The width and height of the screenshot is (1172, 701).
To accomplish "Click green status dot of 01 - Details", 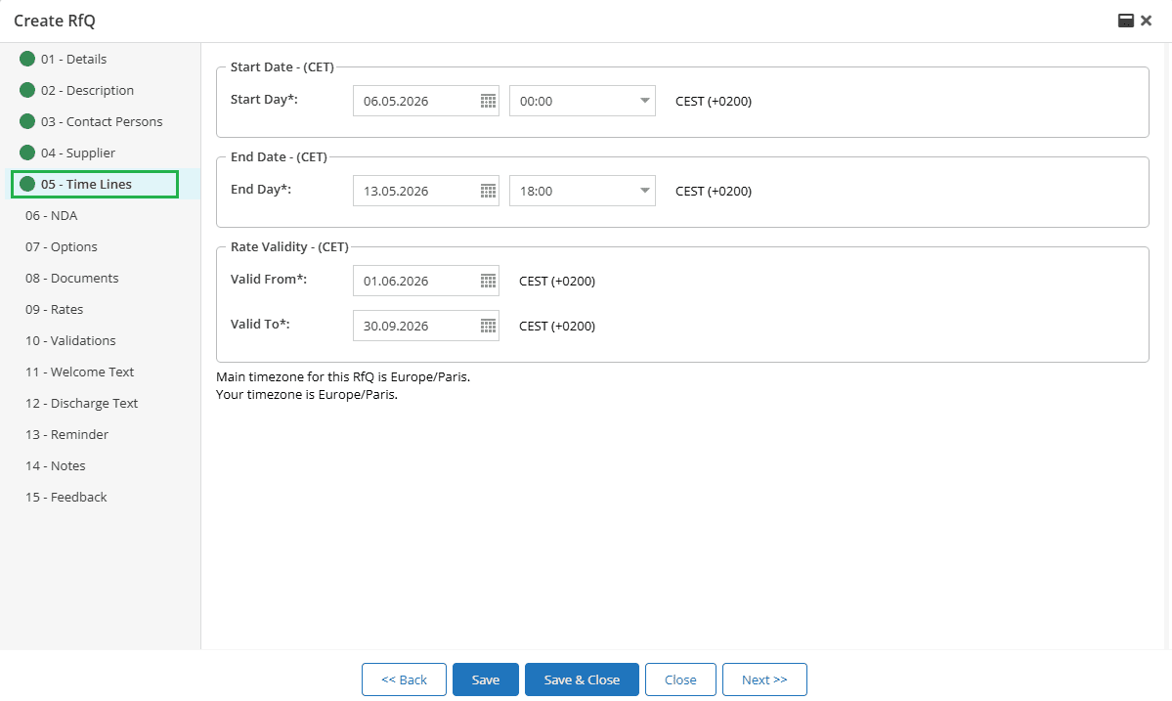I will [27, 59].
